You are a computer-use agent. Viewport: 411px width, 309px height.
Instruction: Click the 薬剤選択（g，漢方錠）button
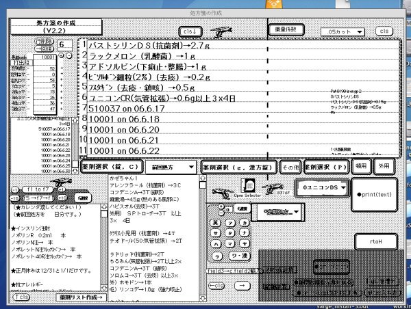tap(239, 167)
